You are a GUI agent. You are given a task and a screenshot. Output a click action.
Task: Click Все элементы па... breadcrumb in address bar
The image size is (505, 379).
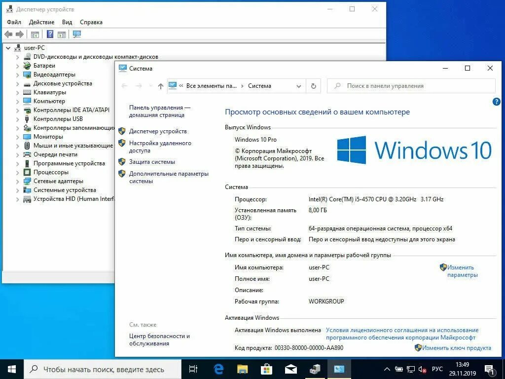(211, 86)
